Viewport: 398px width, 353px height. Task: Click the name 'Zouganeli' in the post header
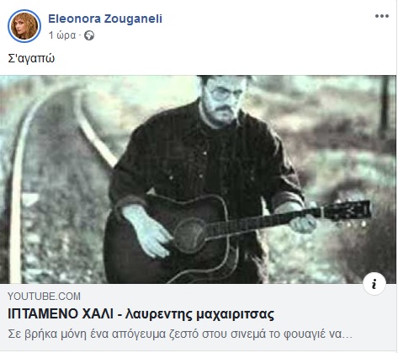[133, 19]
